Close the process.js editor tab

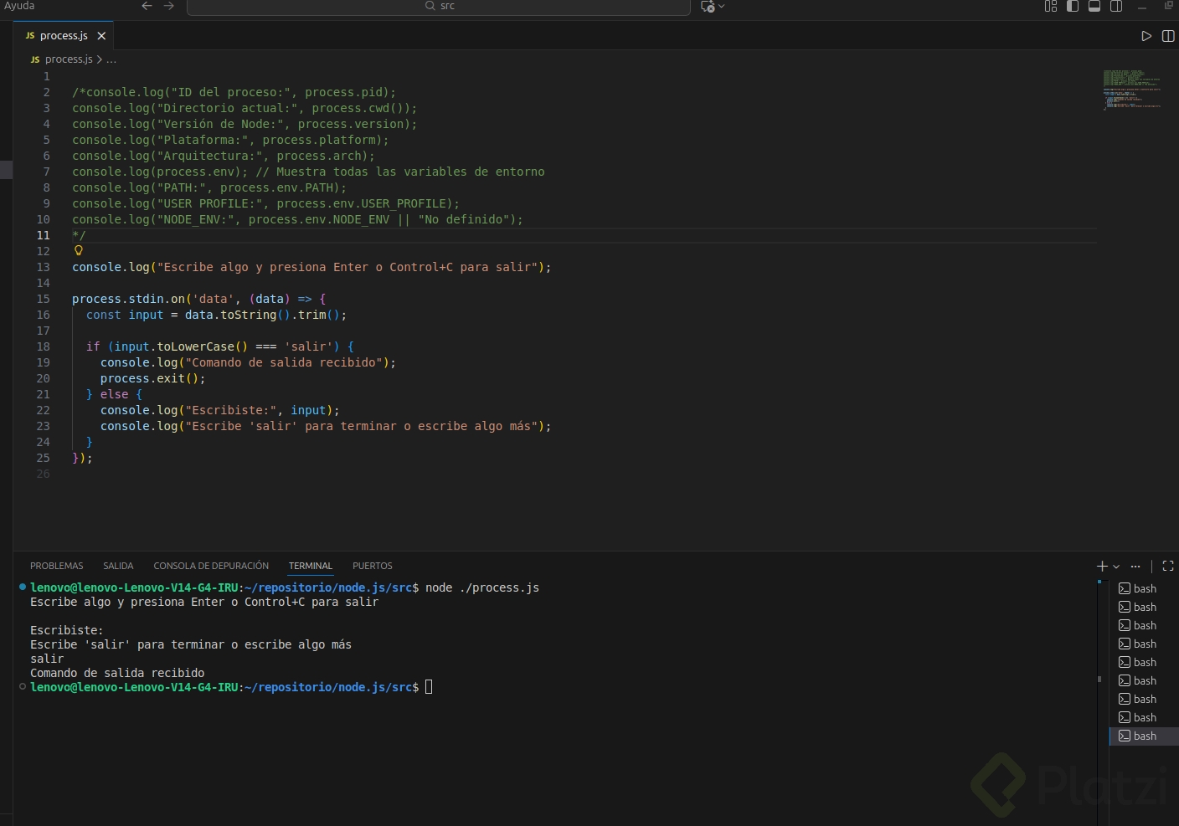pyautogui.click(x=101, y=36)
